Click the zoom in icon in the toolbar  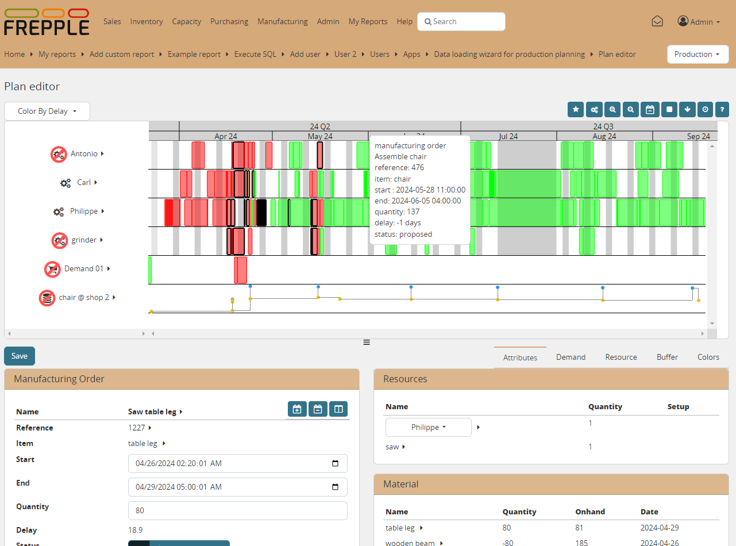point(612,109)
